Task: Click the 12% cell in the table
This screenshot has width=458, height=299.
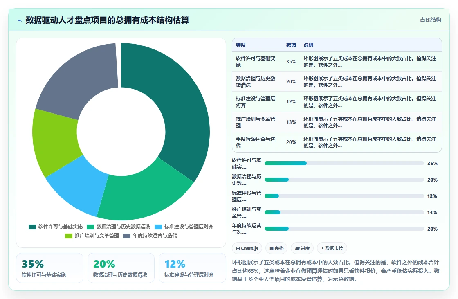Action: tap(291, 102)
